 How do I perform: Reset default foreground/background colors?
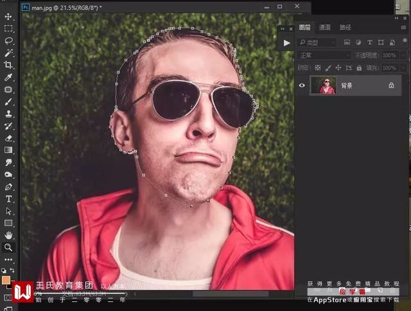pyautogui.click(x=4, y=271)
